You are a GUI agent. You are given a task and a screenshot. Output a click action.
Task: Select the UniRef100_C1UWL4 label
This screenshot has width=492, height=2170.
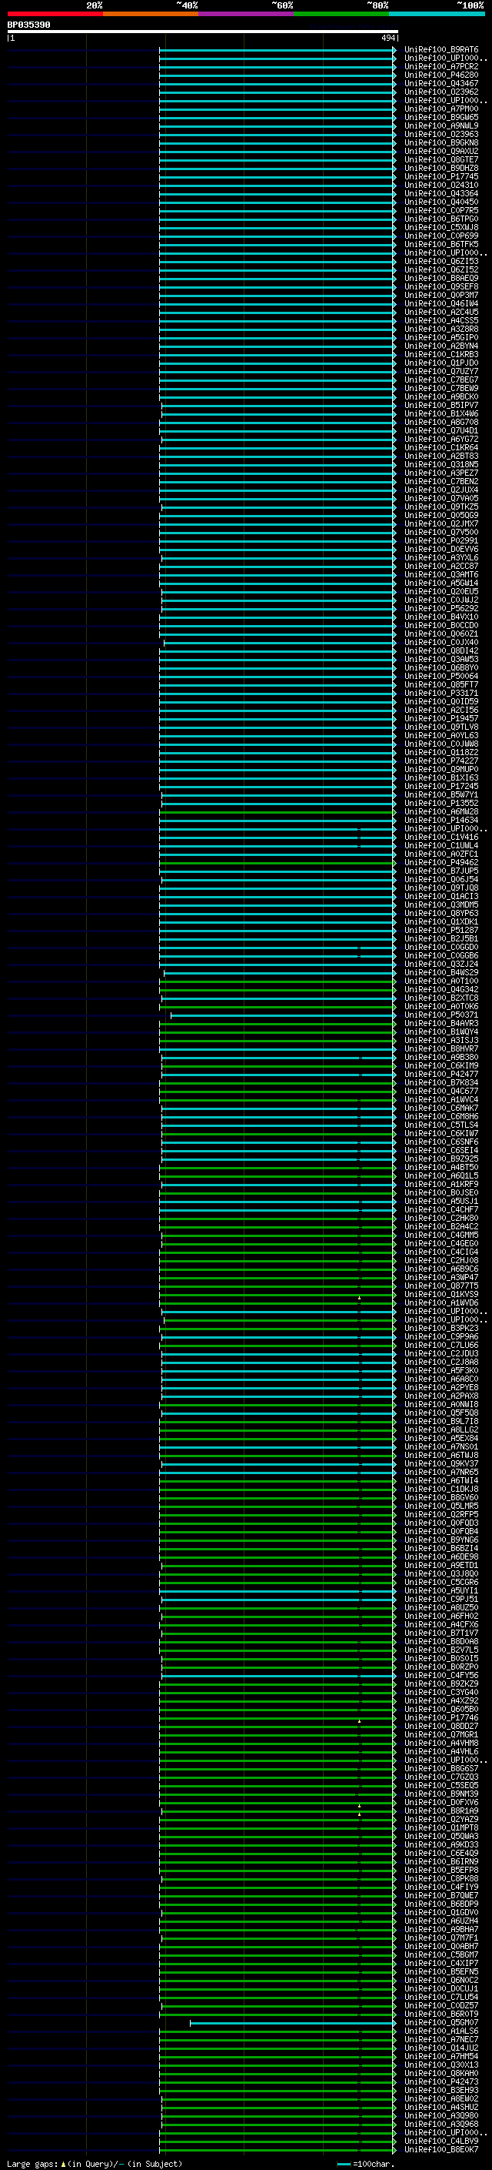pos(441,846)
